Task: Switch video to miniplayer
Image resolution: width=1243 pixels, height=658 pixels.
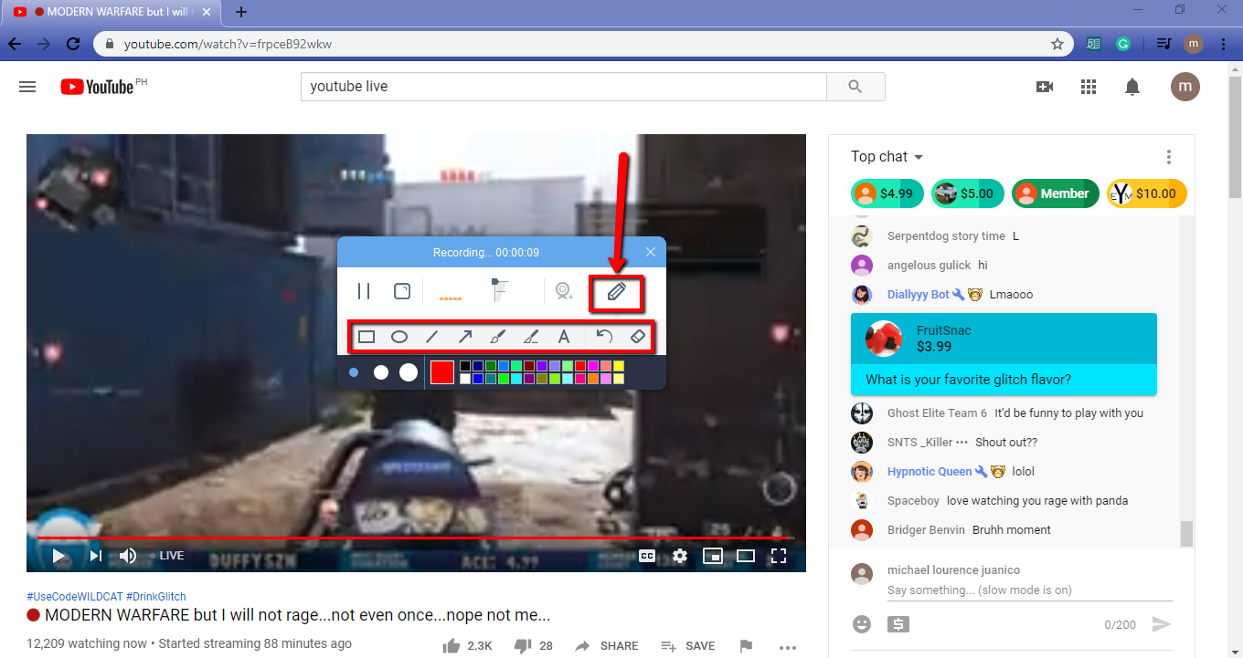Action: (x=713, y=555)
